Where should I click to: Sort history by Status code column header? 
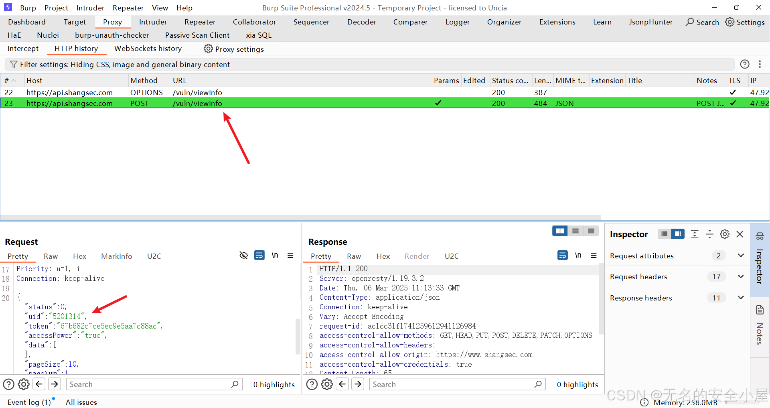click(x=511, y=80)
